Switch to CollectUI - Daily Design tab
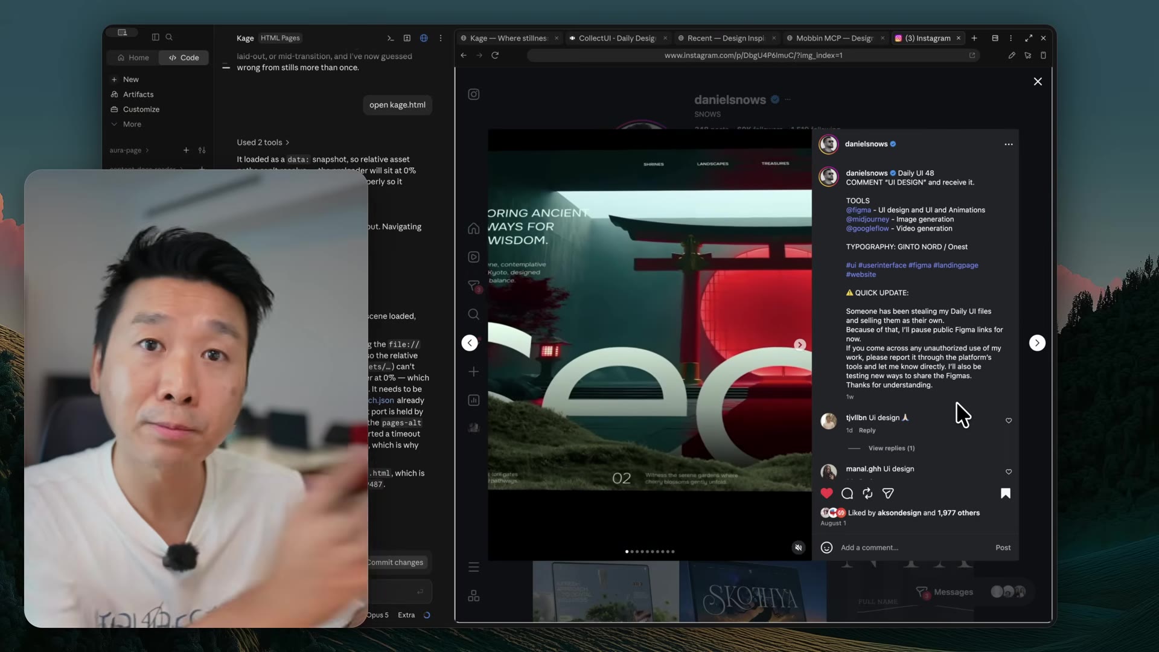 (617, 38)
